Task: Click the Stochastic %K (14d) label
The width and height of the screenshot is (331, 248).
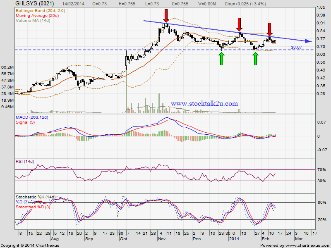Action: coord(36,197)
